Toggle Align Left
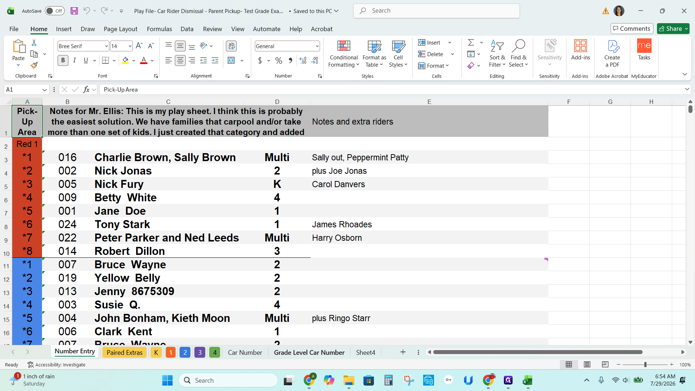Image resolution: width=695 pixels, height=391 pixels. pos(168,60)
